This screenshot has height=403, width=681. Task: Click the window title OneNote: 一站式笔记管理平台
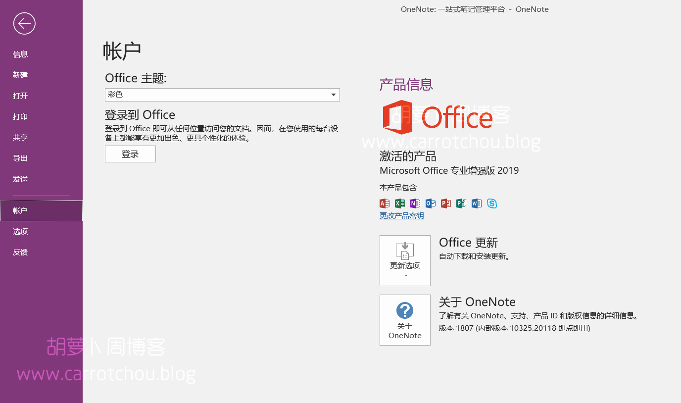click(x=475, y=9)
